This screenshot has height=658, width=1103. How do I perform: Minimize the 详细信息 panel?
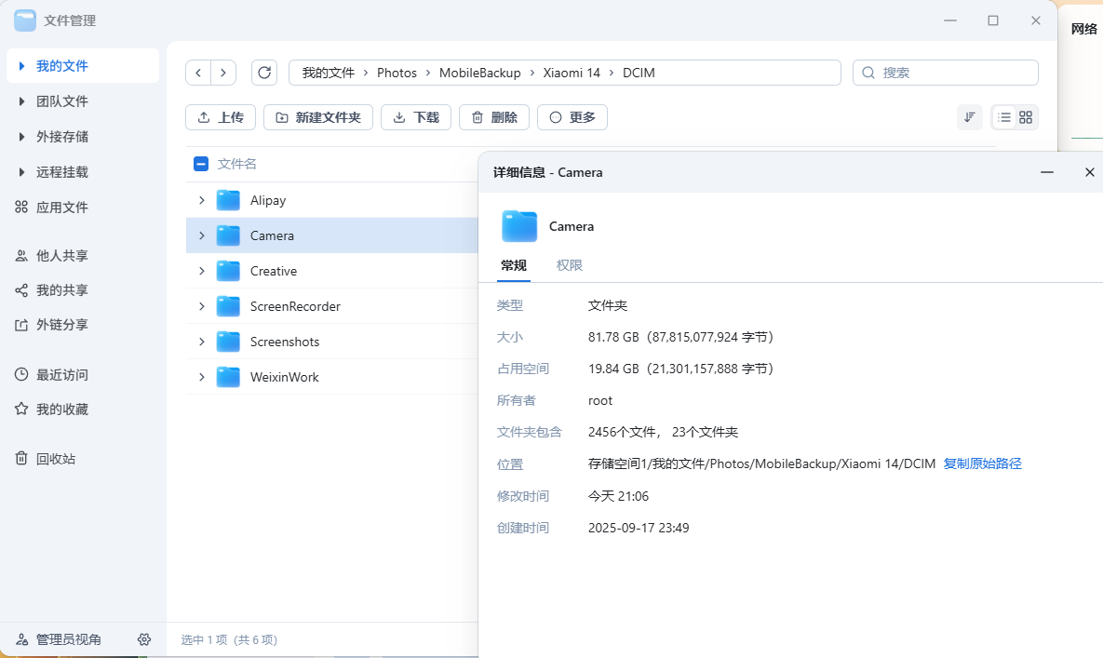[x=1047, y=172]
